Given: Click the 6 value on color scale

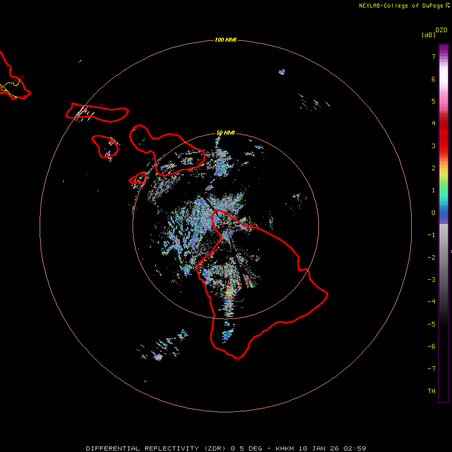Looking at the screenshot, I should pyautogui.click(x=433, y=79).
